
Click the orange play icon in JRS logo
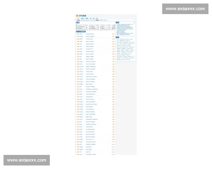(77, 16)
